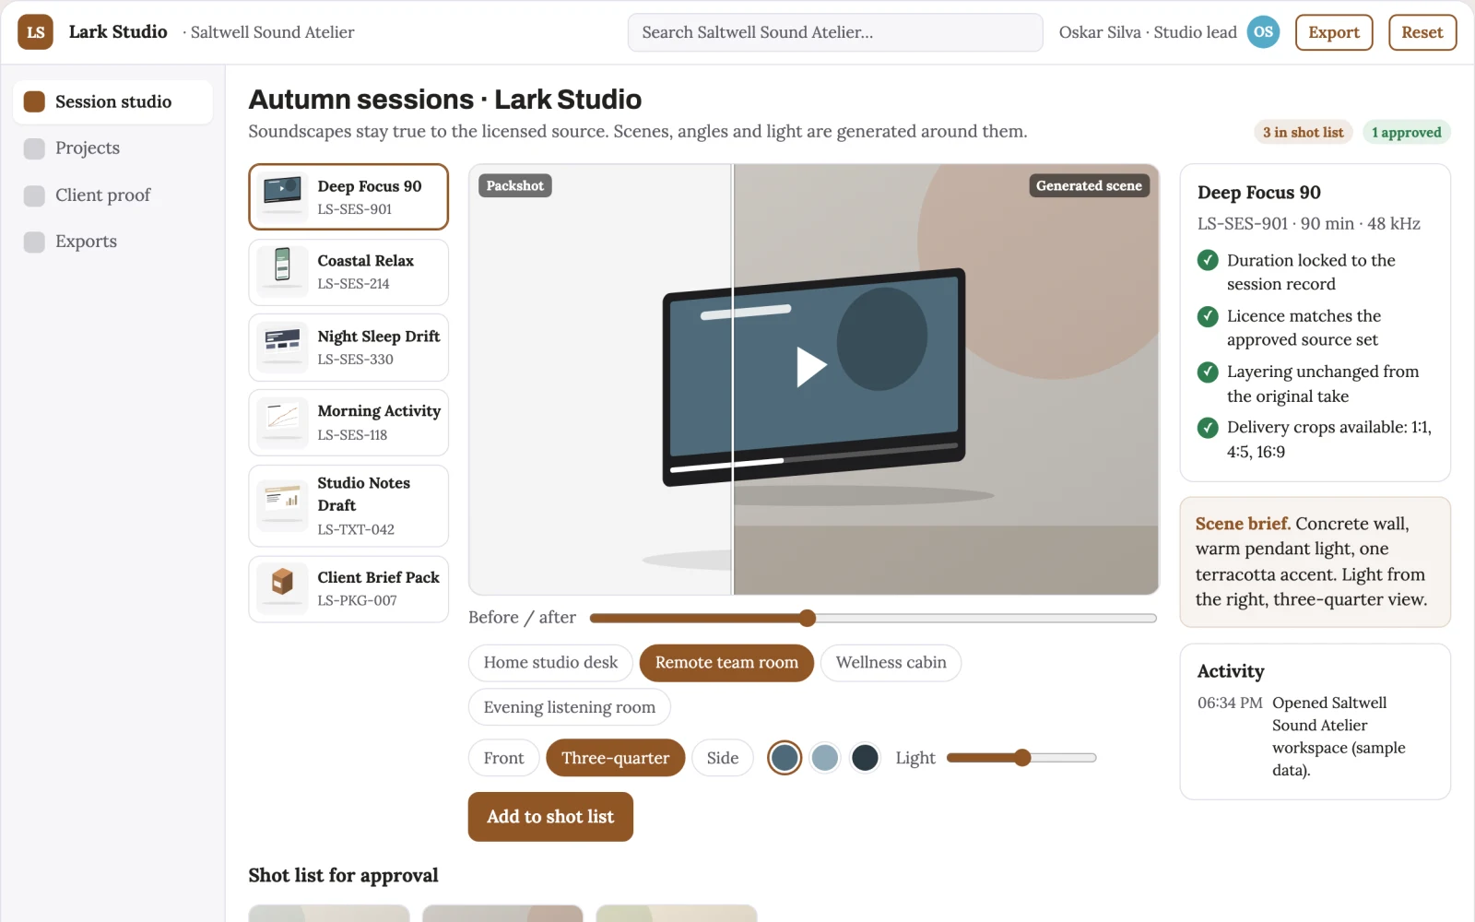The height and width of the screenshot is (922, 1475).
Task: Select the Studio Notes Draft thumbnail
Action: click(x=282, y=505)
